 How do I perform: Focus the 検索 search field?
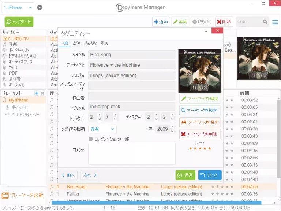(x=250, y=22)
